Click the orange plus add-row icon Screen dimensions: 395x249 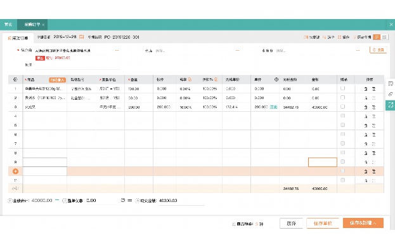point(15,172)
